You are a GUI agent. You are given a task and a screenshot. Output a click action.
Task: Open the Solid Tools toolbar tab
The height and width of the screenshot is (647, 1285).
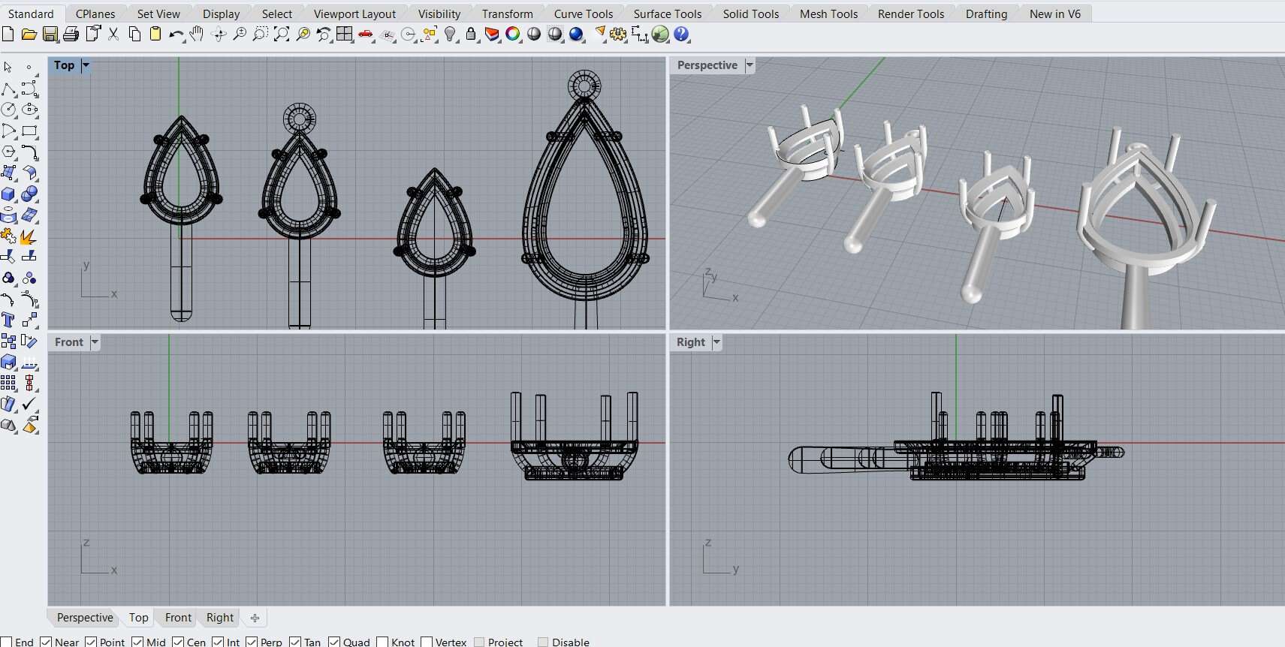[751, 14]
